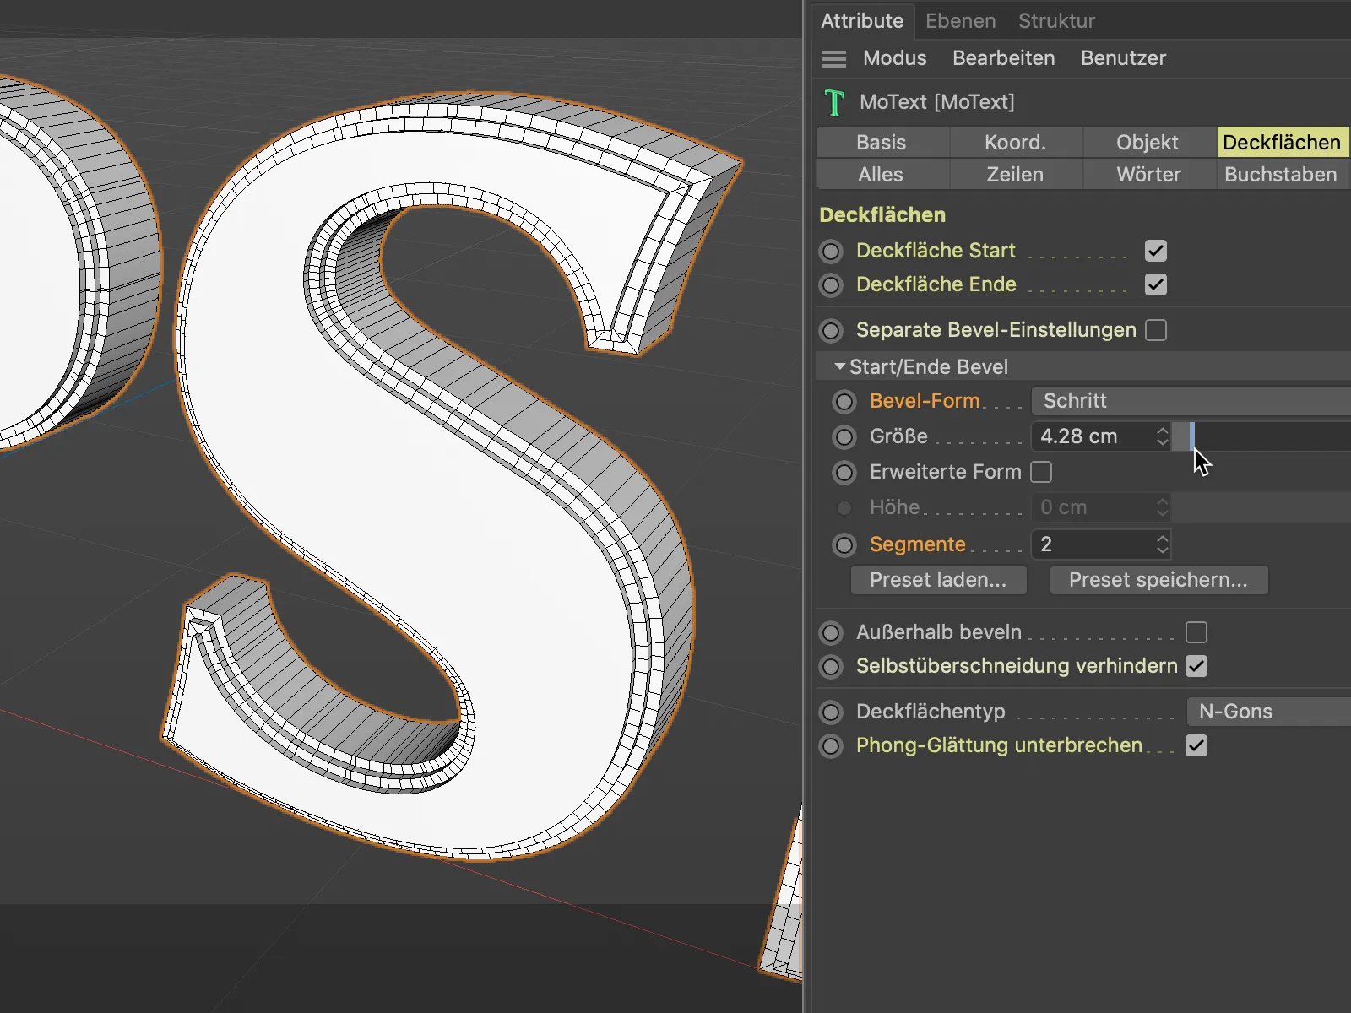This screenshot has height=1013, width=1351.
Task: Click animation dot beside Segmente
Action: pos(844,544)
